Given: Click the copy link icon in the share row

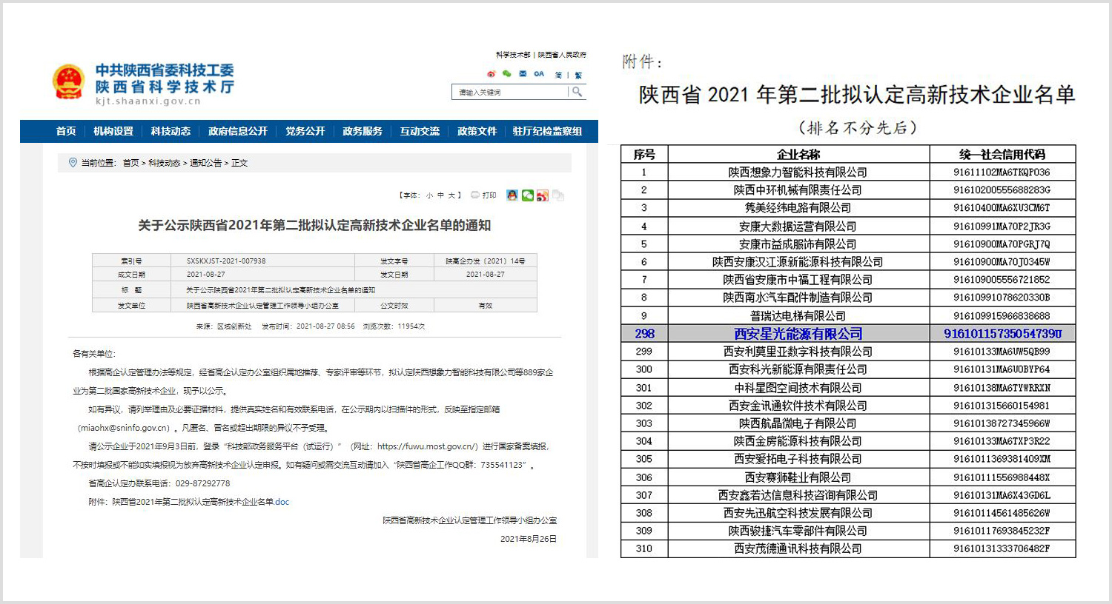Looking at the screenshot, I should pos(558,195).
